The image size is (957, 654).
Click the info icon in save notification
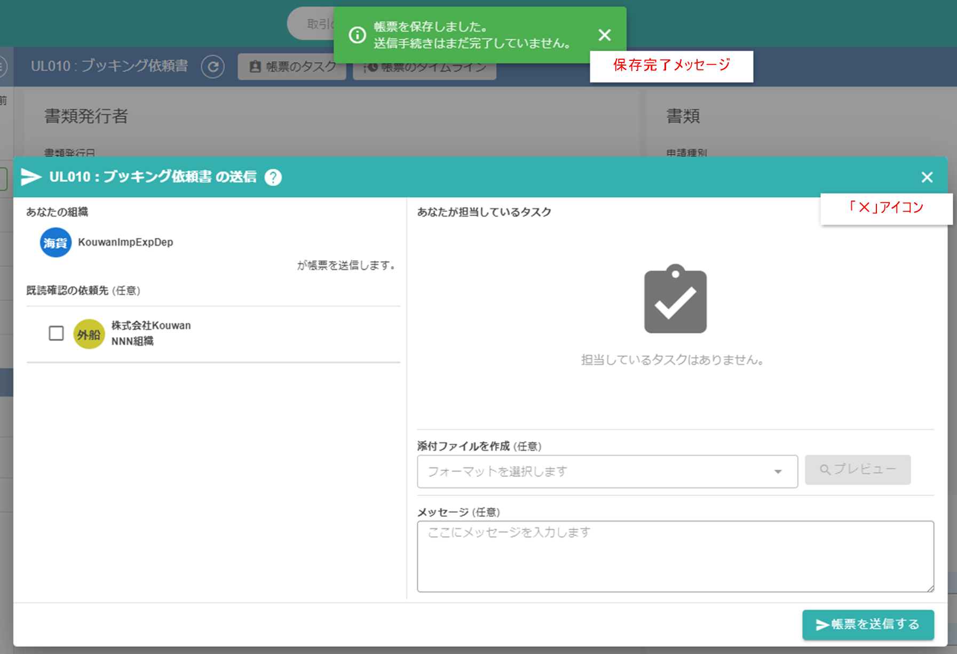coord(357,35)
